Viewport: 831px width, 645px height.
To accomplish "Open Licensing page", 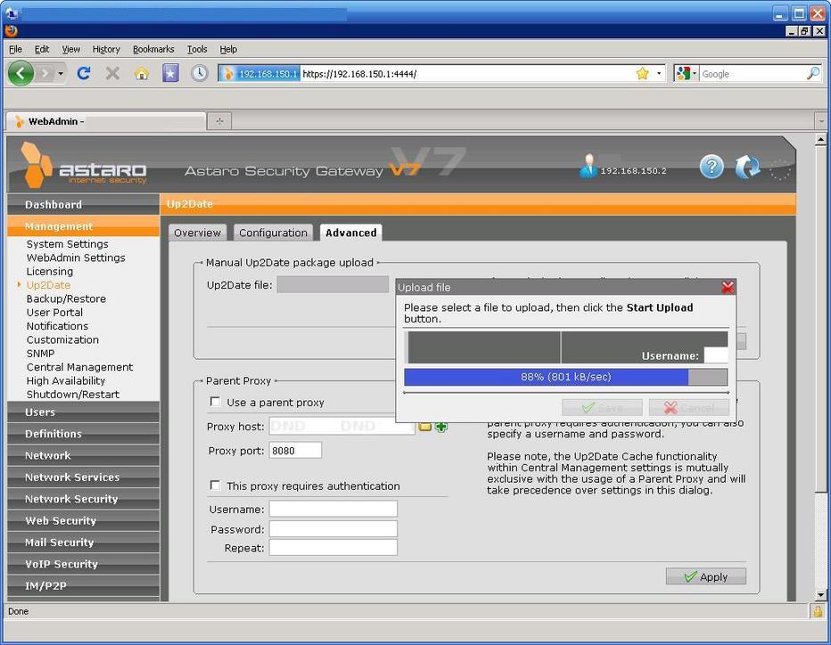I will tap(50, 271).
